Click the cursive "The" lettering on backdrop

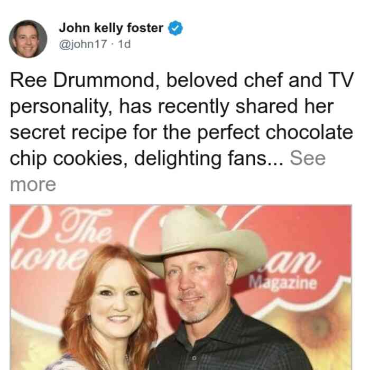coord(84,228)
